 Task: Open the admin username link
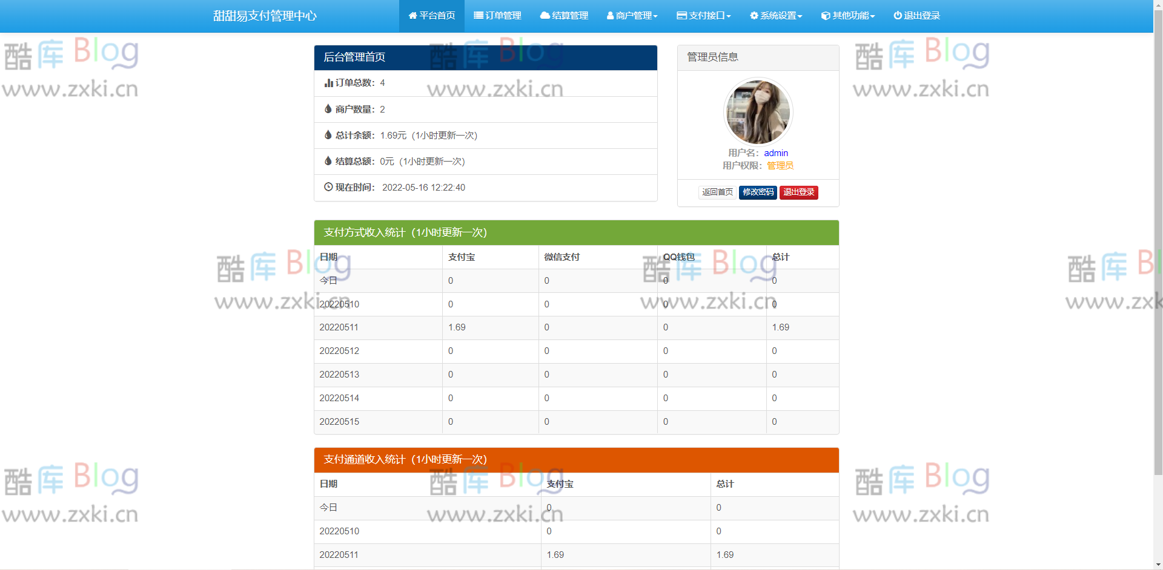coord(776,152)
